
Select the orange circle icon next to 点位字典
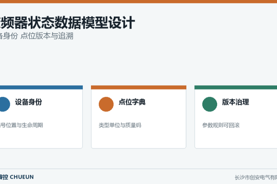pos(106,104)
